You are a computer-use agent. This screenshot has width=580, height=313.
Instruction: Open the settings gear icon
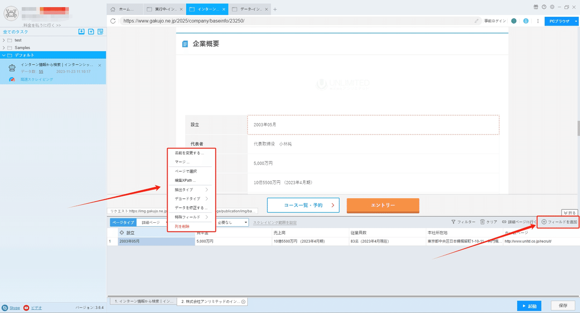(x=552, y=7)
